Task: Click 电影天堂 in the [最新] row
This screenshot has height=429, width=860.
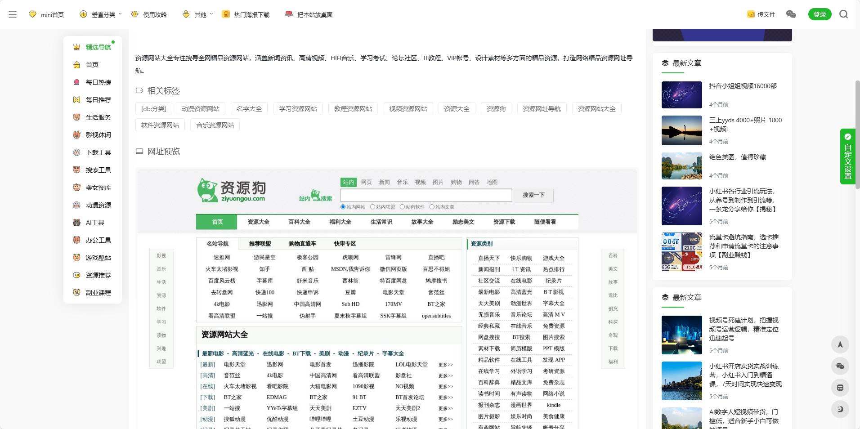Action: tap(235, 365)
